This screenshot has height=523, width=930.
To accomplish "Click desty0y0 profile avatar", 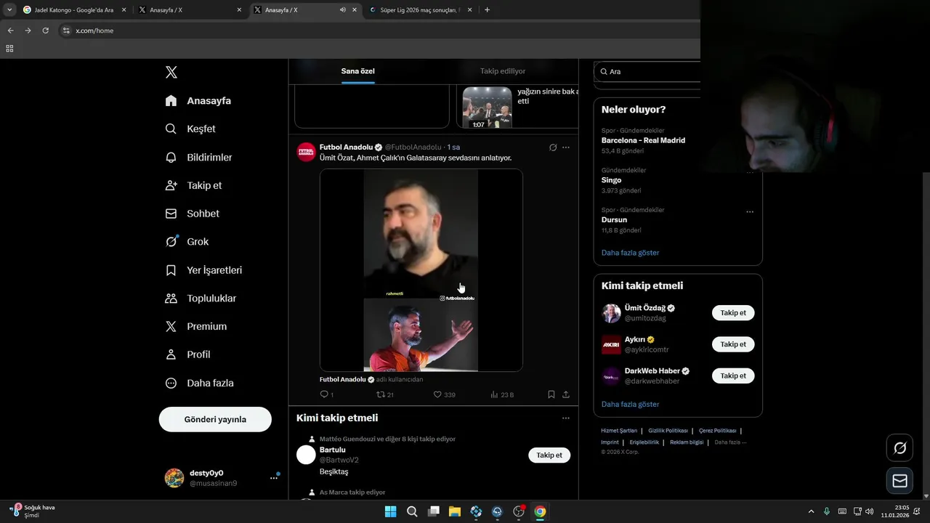I will [x=174, y=478].
